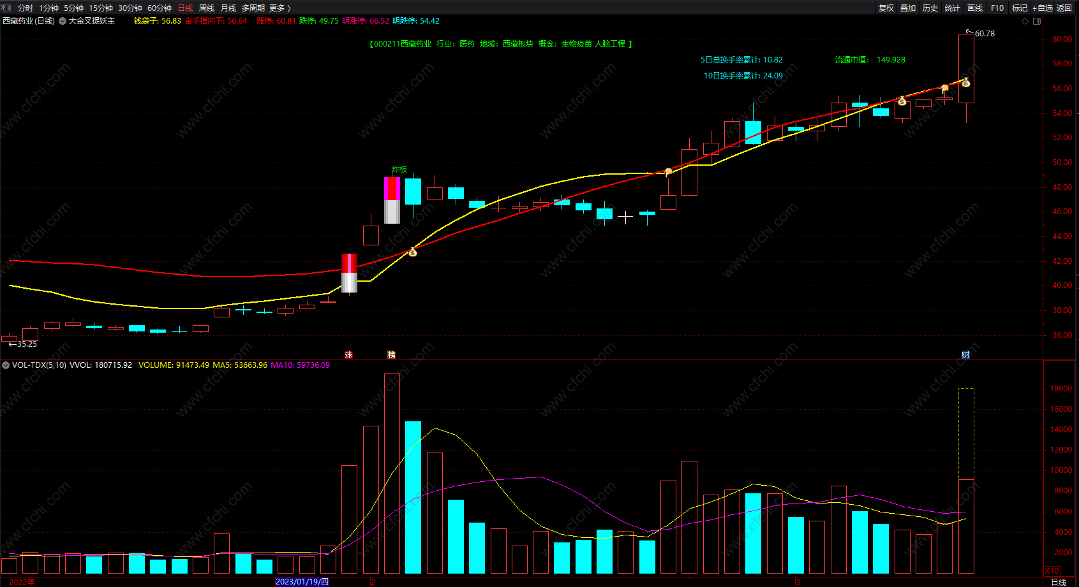Click the 18000 volume axis label
Screen dimensions: 1079x587
click(1061, 389)
